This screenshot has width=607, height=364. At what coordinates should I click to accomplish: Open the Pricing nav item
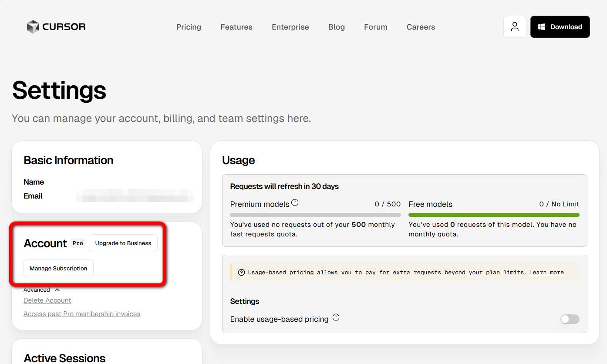(189, 27)
